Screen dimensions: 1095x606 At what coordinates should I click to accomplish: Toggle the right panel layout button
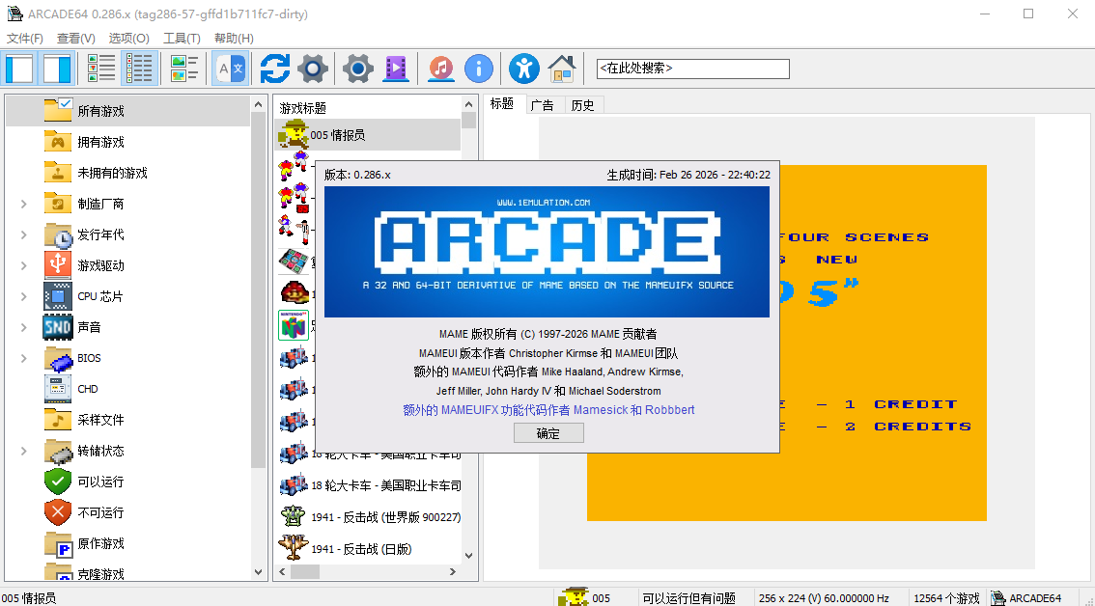point(55,69)
